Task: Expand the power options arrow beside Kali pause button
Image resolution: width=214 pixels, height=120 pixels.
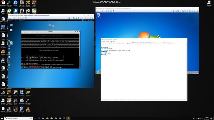Action: (x=16, y=18)
